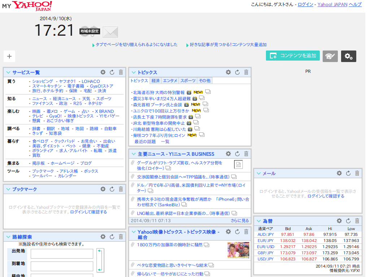Collapse the 為替 widget chevron
The height and width of the screenshot is (277, 370).
(x=259, y=221)
